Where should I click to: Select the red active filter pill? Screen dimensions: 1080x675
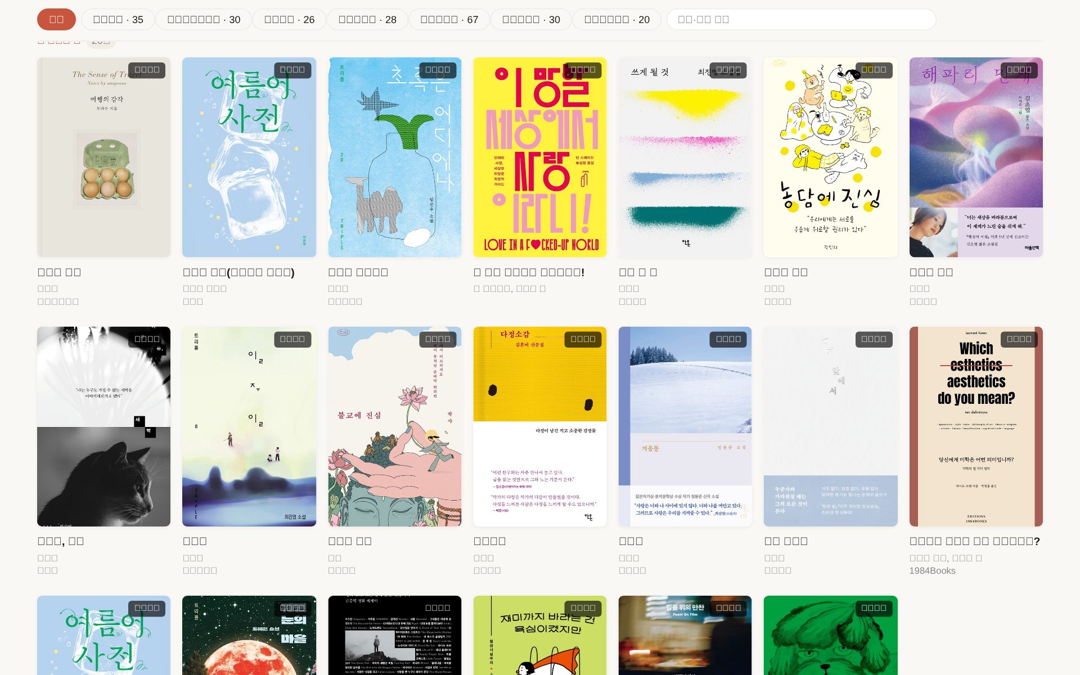(x=56, y=19)
